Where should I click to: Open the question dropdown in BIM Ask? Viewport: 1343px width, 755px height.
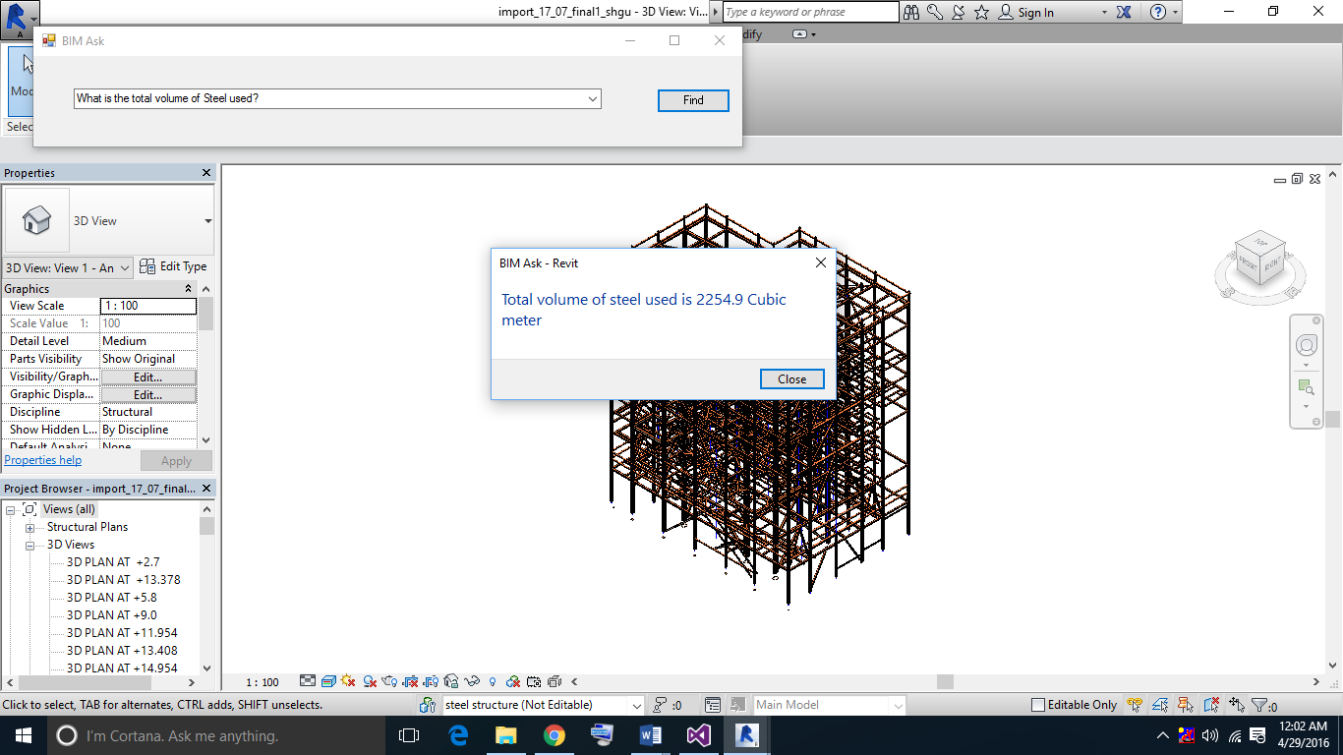(x=593, y=99)
